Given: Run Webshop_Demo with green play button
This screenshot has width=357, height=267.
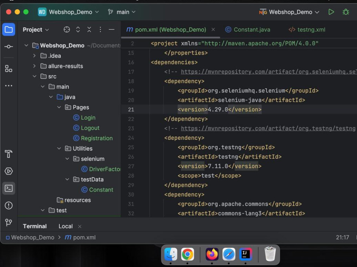Looking at the screenshot, I should (331, 12).
